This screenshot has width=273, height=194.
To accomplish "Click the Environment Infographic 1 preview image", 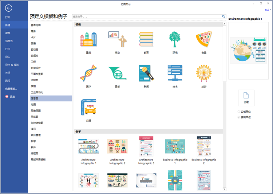I will [249, 50].
